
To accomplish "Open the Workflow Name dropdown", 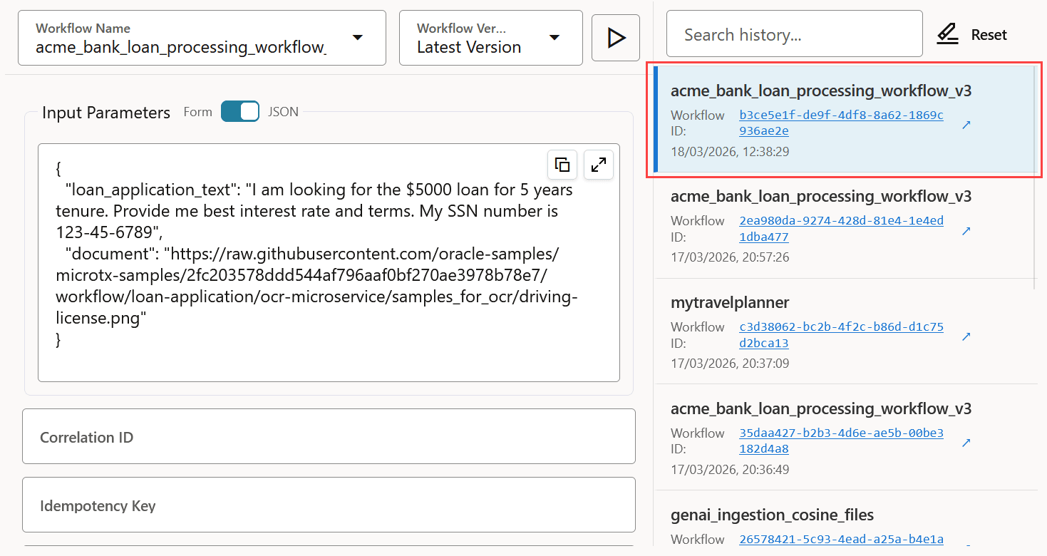I will [x=202, y=38].
